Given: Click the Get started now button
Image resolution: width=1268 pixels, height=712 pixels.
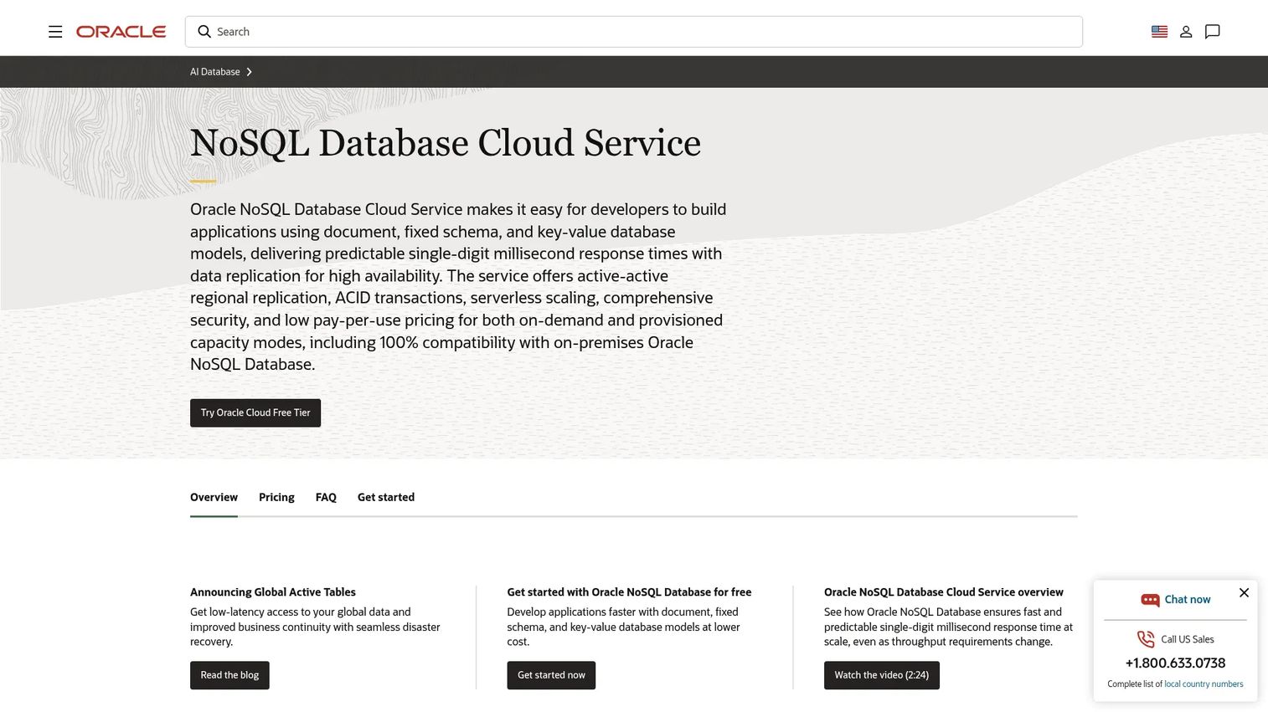Looking at the screenshot, I should [x=551, y=675].
